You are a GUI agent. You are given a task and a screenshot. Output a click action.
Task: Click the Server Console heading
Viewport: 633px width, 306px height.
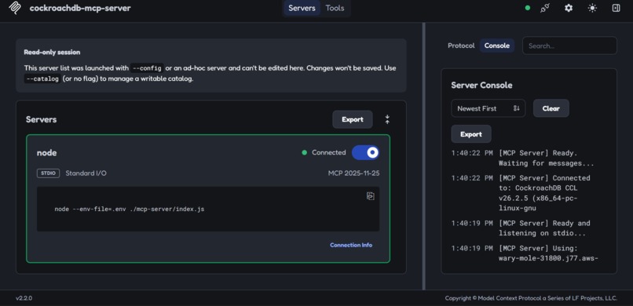[481, 85]
